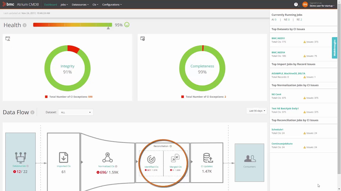Click the Identified CIs target icon
The height and width of the screenshot is (191, 341).
coord(151,159)
